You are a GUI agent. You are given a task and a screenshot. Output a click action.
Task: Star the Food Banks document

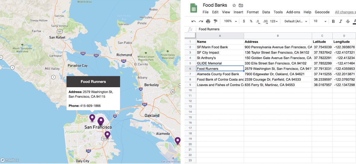(234, 5)
